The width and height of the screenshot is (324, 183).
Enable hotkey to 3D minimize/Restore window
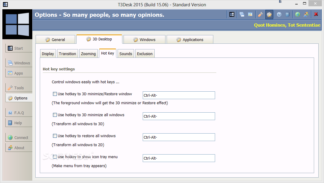pyautogui.click(x=55, y=94)
